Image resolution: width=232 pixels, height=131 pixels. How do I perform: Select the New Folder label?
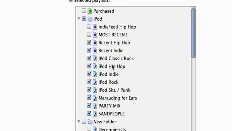click(105, 122)
